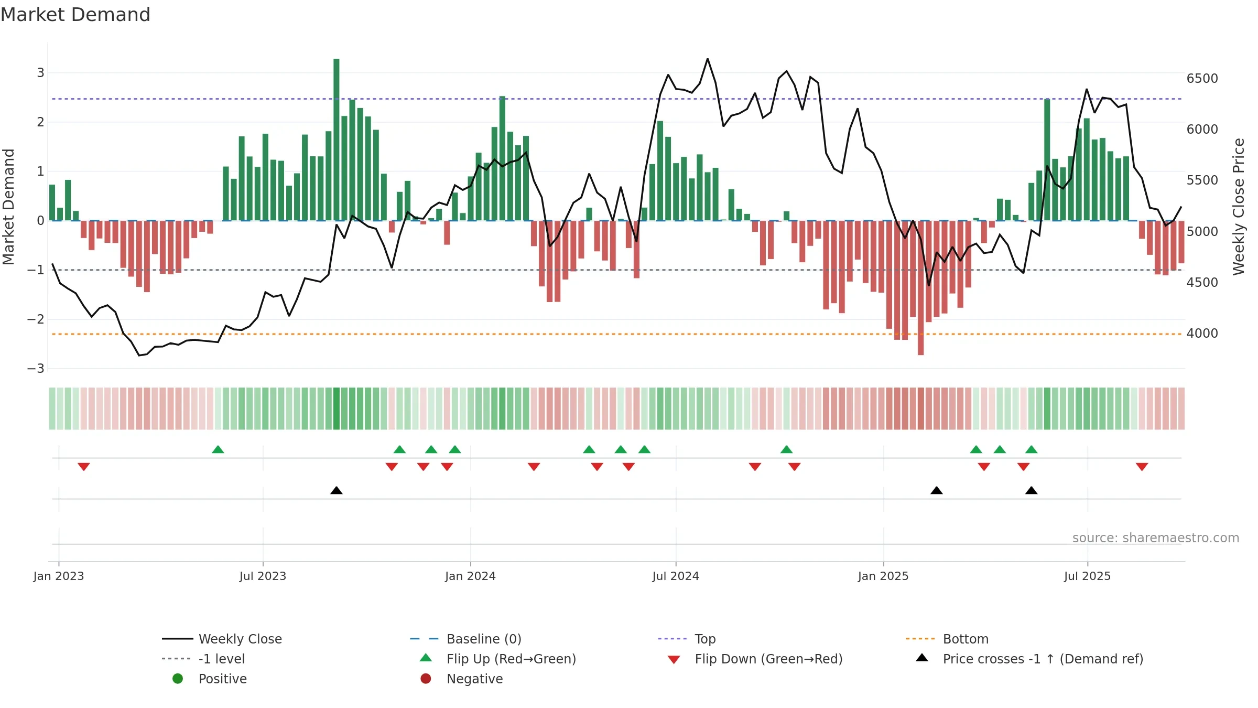
Task: Click the Bottom legend orange dotted marker
Action: 920,639
